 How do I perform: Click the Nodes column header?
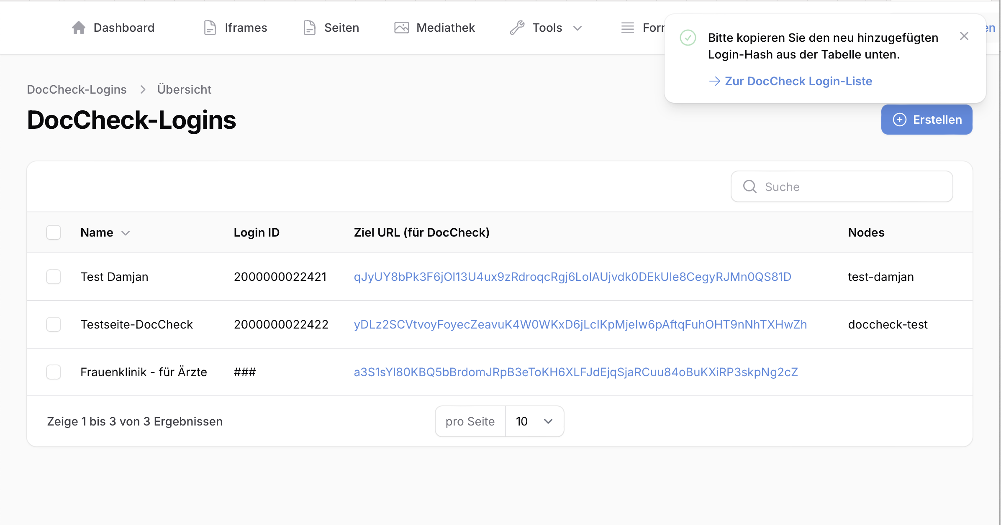[x=866, y=232]
